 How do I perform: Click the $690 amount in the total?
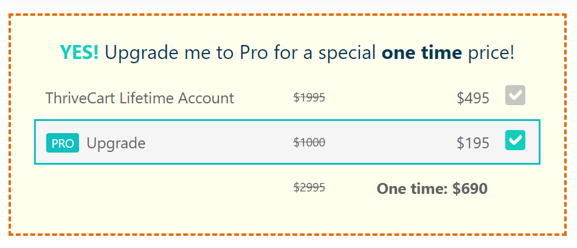[470, 189]
